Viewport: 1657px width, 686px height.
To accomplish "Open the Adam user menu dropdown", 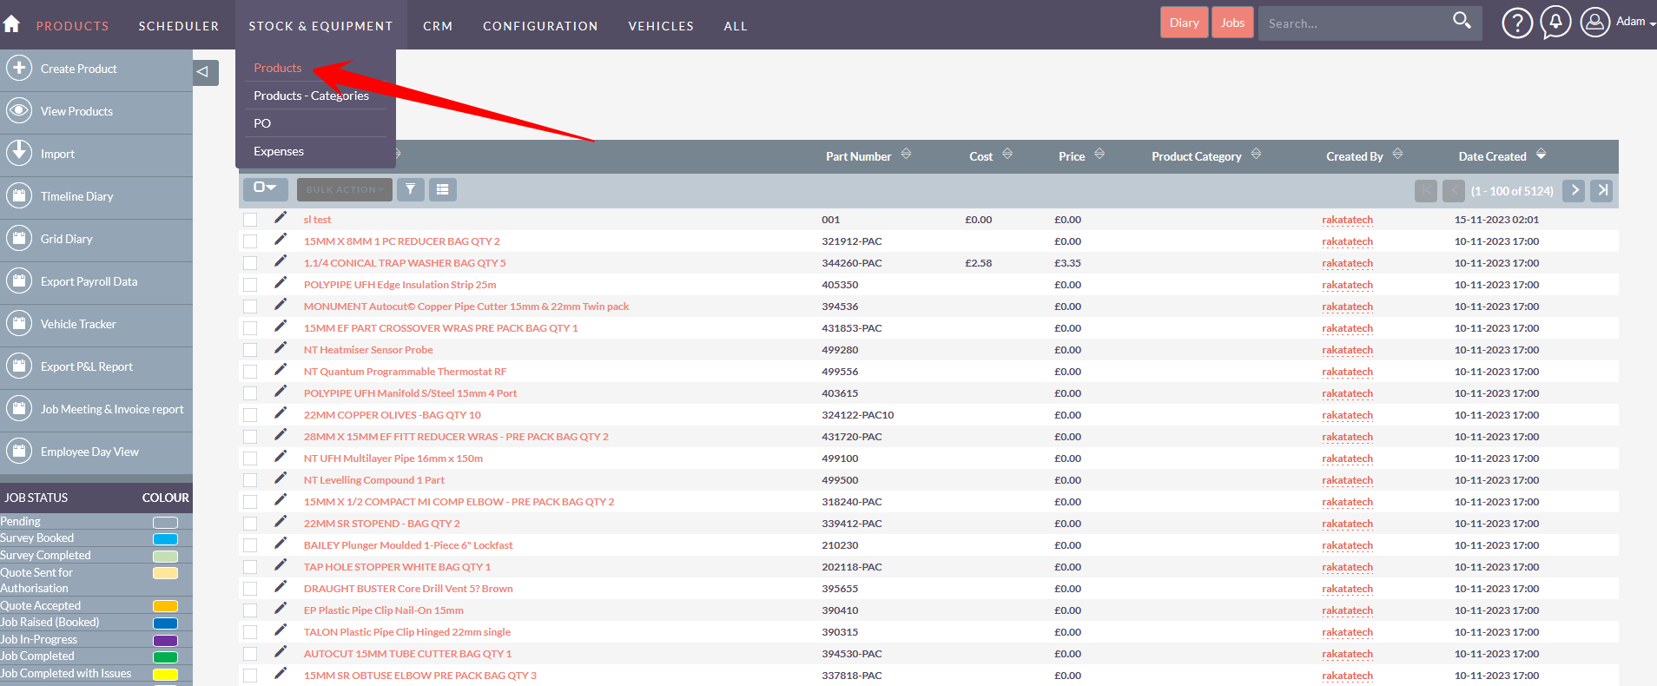I will pyautogui.click(x=1635, y=22).
